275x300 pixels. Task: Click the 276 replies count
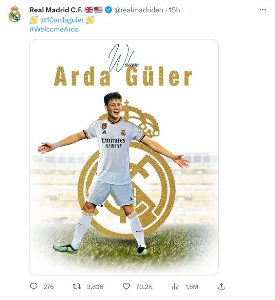[x=48, y=287]
